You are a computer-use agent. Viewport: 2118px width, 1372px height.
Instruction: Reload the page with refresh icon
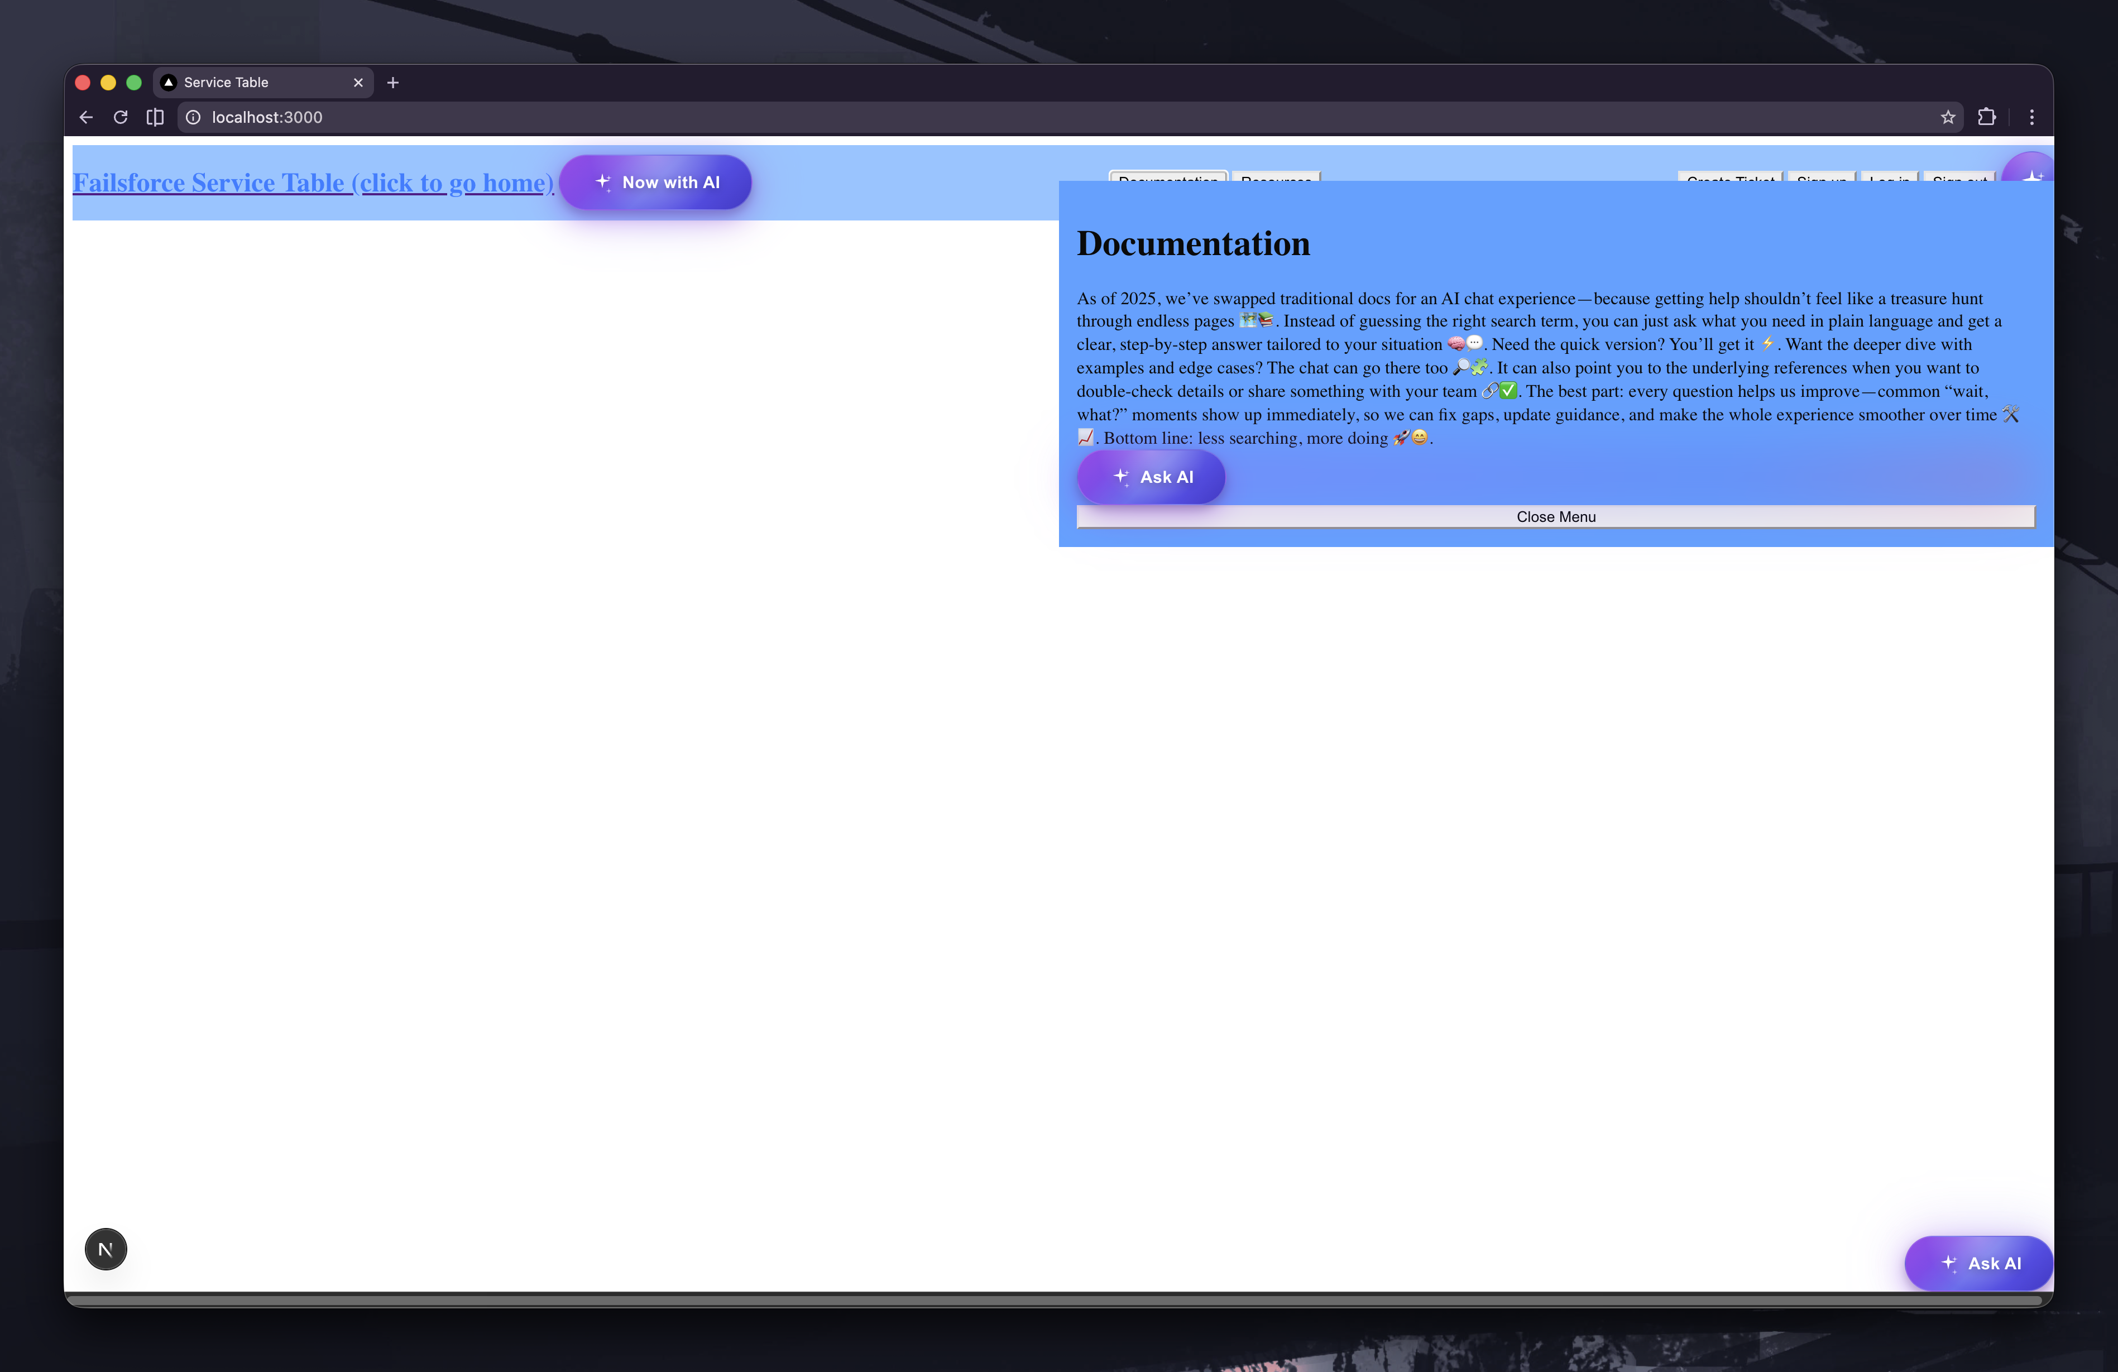click(x=120, y=117)
